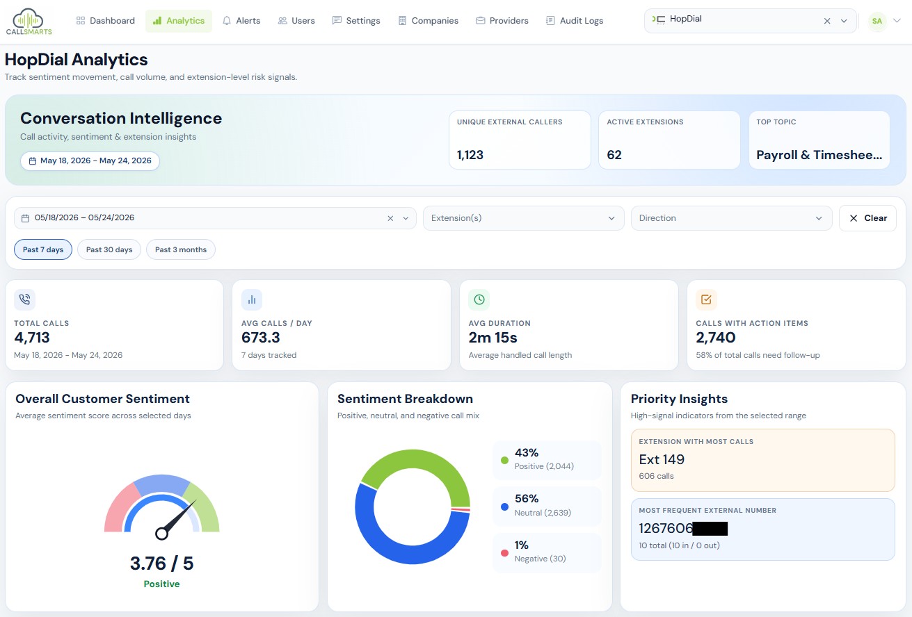Click the action items checkbox icon
This screenshot has height=617, width=912.
point(706,299)
